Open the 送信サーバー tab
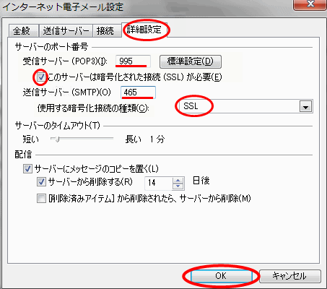This screenshot has width=327, height=289. coord(66,30)
